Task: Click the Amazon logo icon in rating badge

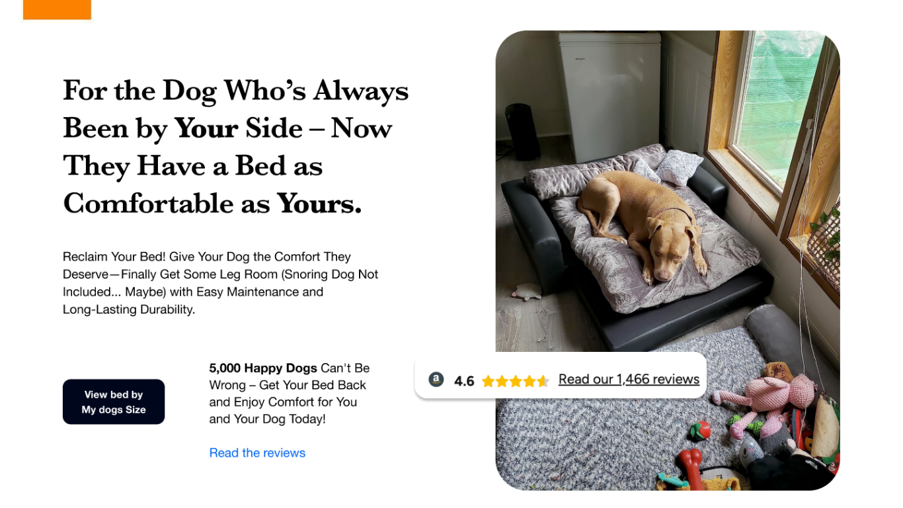Action: point(436,380)
